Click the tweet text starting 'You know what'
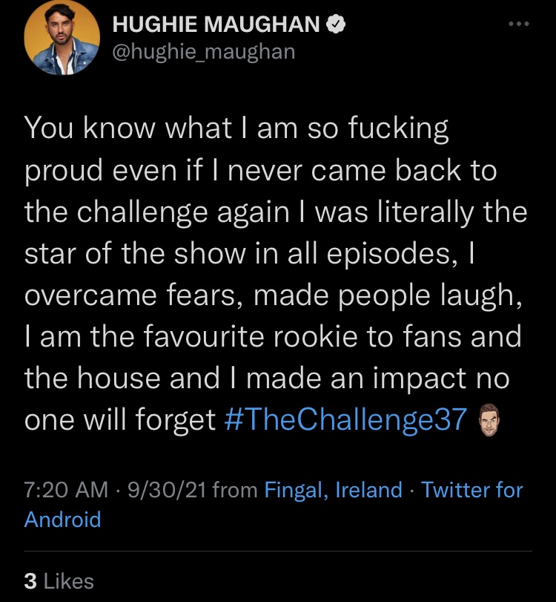This screenshot has width=556, height=602. pyautogui.click(x=274, y=273)
